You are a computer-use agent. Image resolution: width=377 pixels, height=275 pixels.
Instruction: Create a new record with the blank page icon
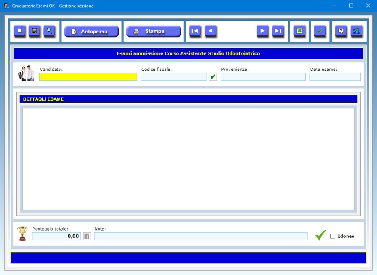point(20,31)
